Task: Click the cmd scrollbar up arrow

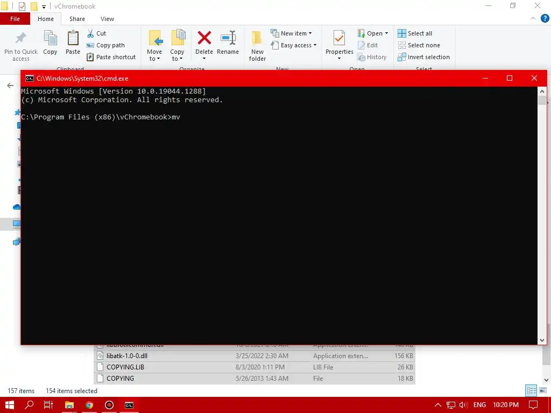Action: [542, 91]
